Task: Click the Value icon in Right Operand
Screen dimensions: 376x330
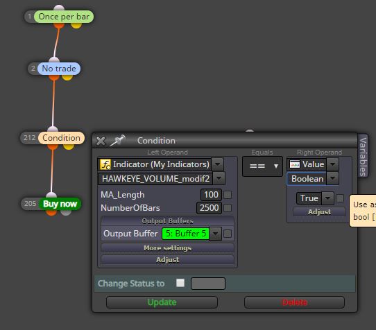Action: (x=294, y=164)
